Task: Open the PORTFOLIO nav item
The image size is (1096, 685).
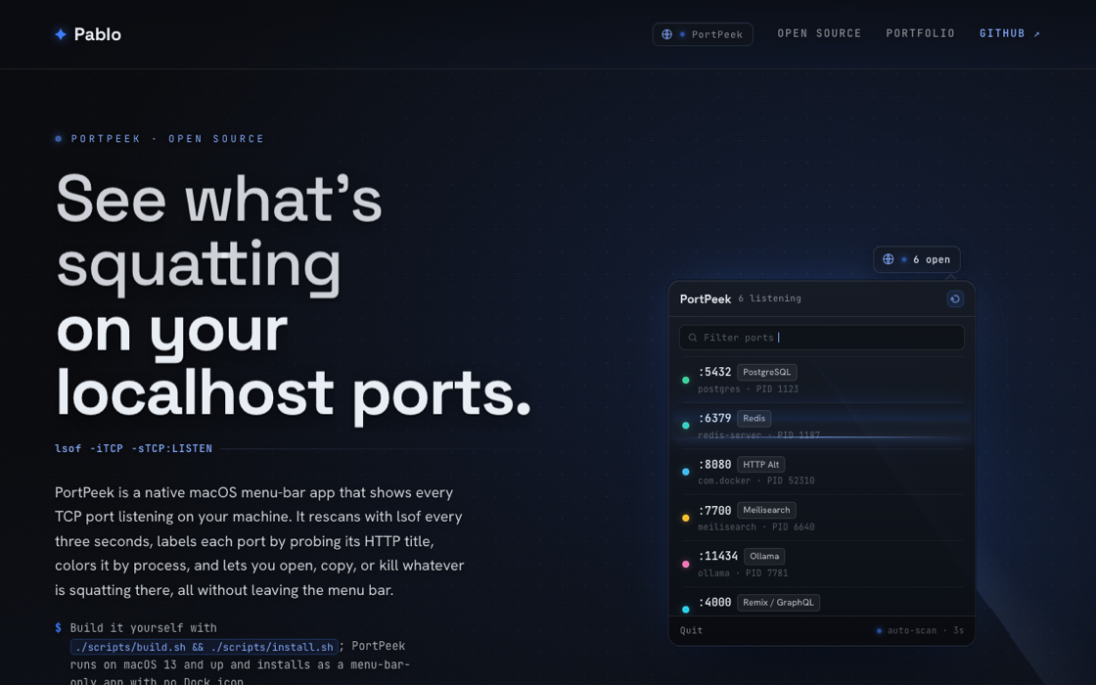Action: [920, 33]
